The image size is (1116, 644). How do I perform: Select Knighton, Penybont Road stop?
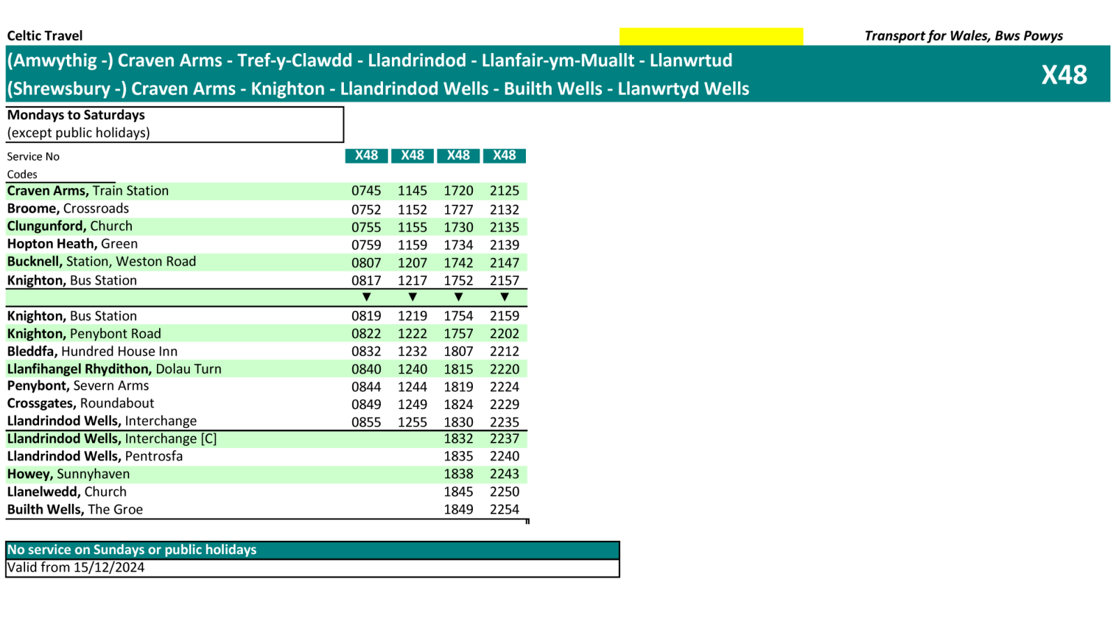[x=84, y=334]
